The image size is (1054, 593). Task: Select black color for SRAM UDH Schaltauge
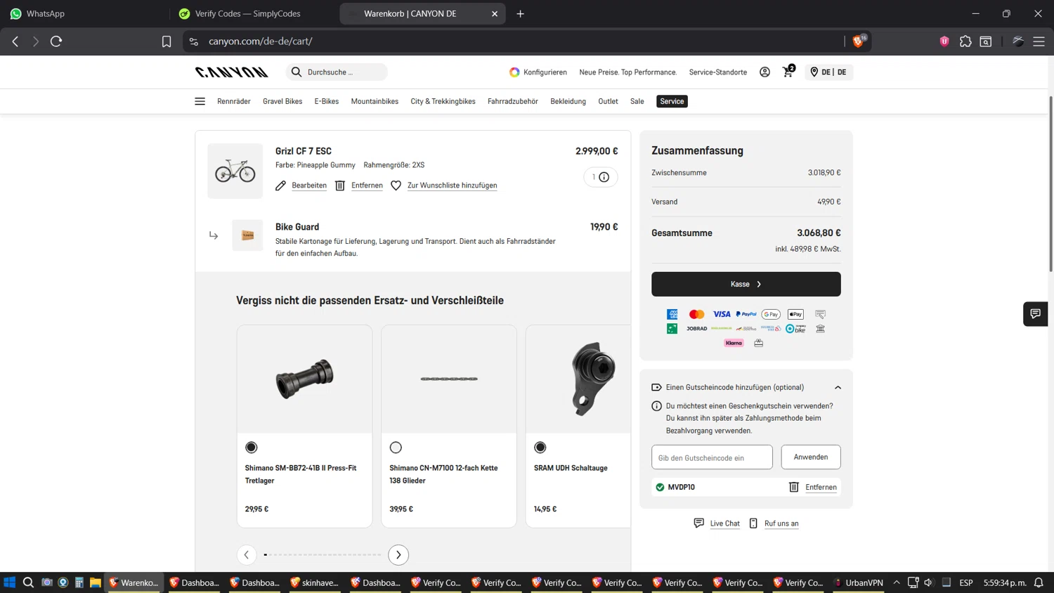click(x=540, y=448)
